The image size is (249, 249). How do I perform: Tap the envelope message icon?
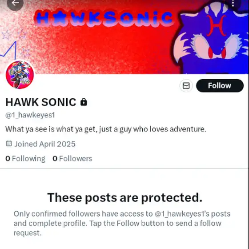(186, 85)
